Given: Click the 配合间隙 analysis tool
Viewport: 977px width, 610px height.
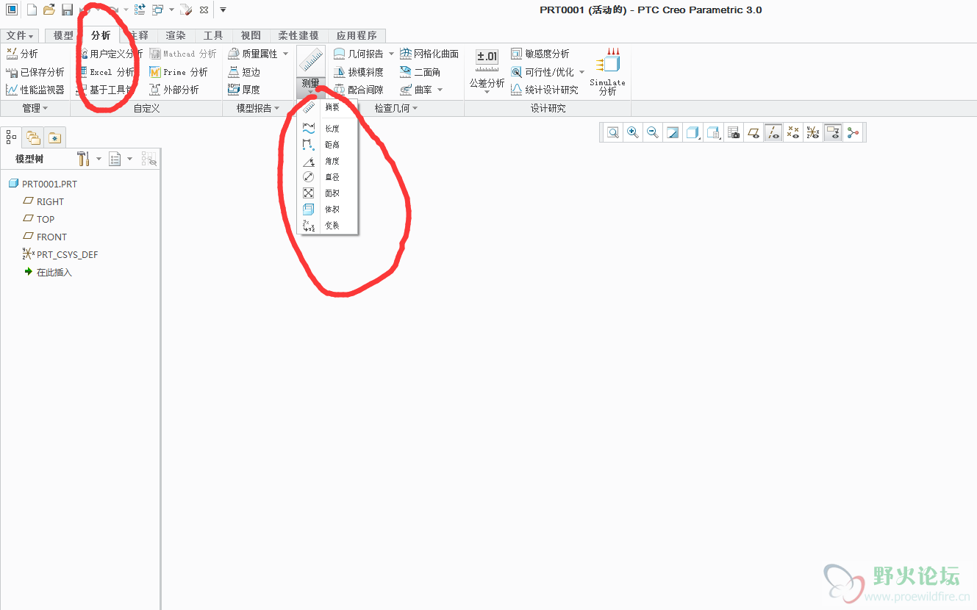Looking at the screenshot, I should 359,90.
